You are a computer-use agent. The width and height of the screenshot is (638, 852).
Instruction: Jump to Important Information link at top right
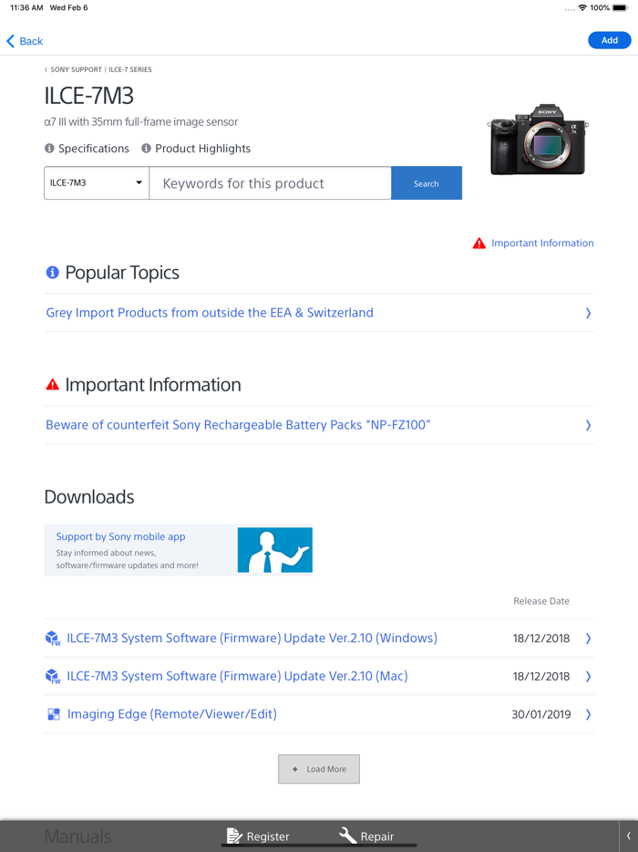click(542, 243)
